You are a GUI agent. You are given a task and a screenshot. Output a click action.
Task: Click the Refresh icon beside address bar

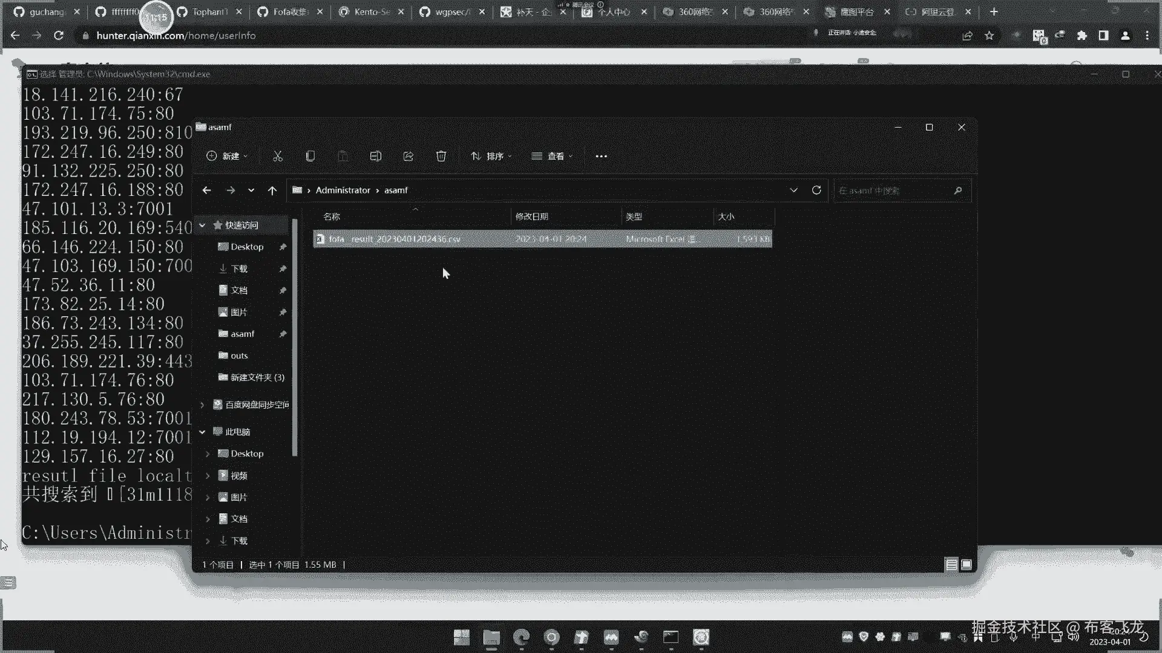[x=816, y=190]
